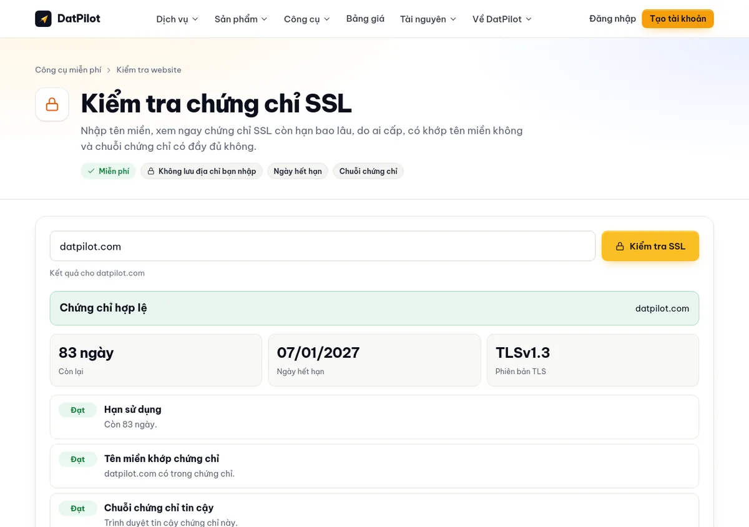The width and height of the screenshot is (749, 527).
Task: Click datpilot.com label in the valid banner
Action: coord(662,308)
